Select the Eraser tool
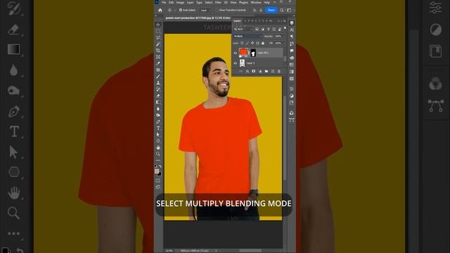 coord(158,96)
